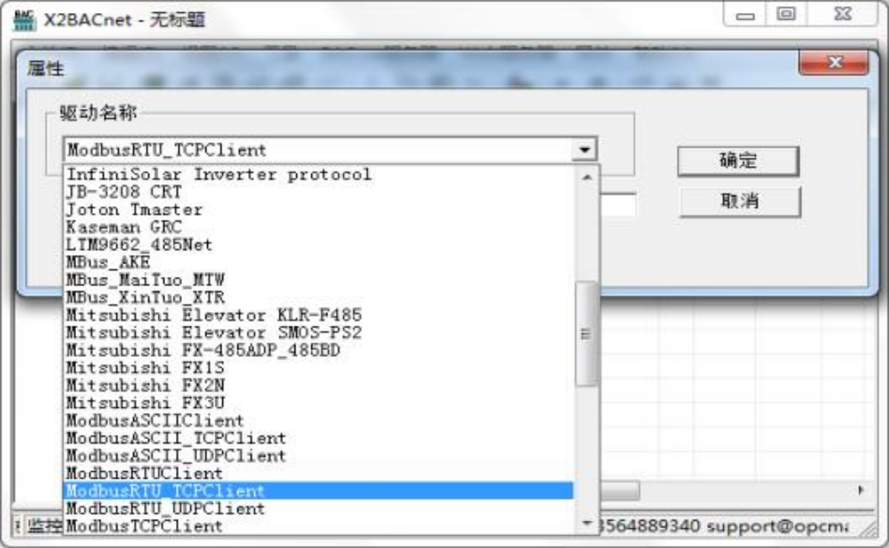
Task: Click the driver list scroll-down arrow
Action: (587, 523)
